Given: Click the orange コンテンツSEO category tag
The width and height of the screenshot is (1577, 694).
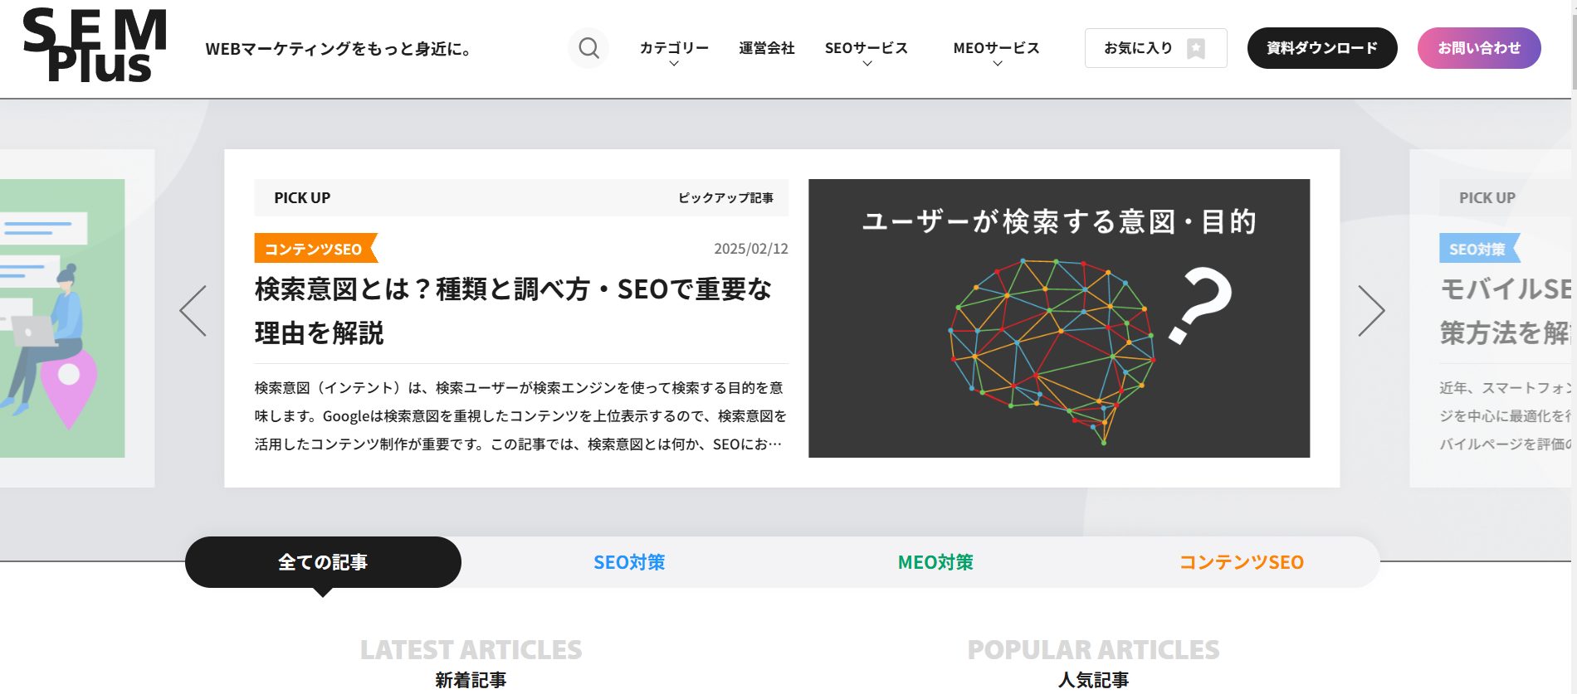Looking at the screenshot, I should pos(314,249).
